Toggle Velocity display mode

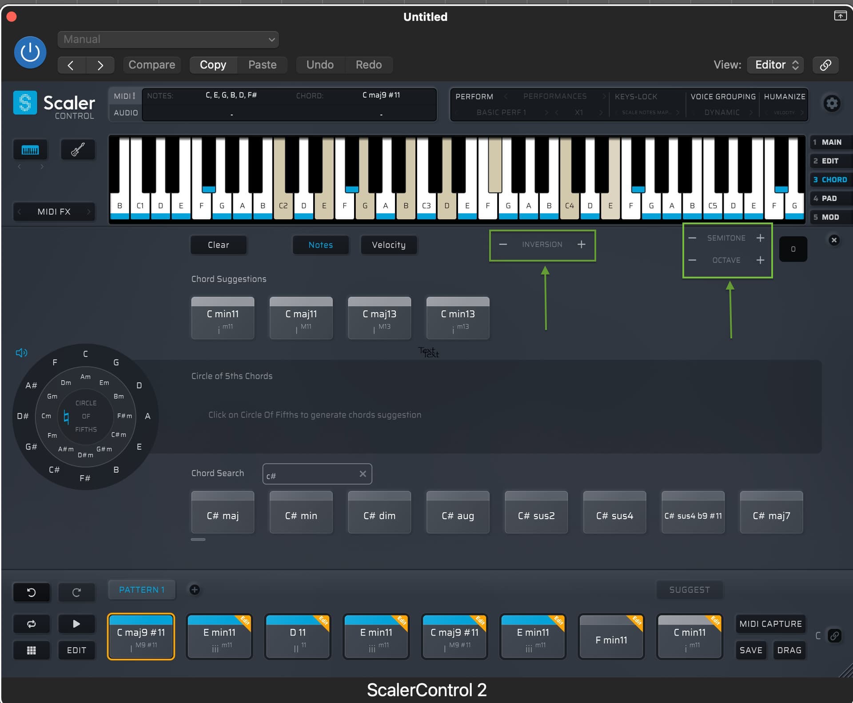pyautogui.click(x=388, y=245)
